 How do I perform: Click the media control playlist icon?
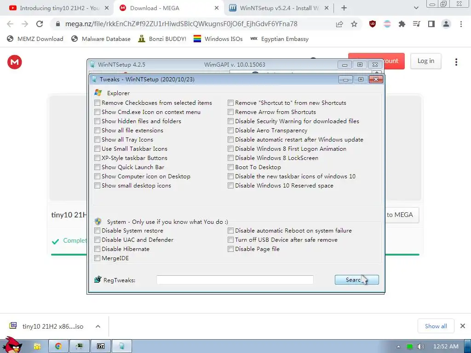(x=416, y=24)
